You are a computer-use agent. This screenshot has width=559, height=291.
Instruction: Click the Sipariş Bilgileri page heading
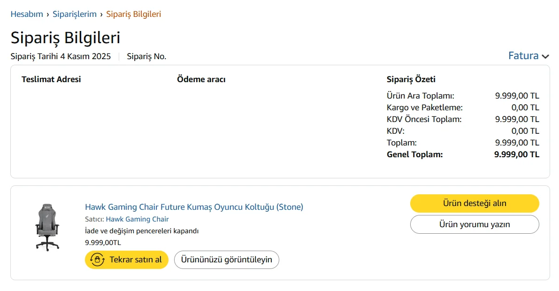tap(66, 38)
